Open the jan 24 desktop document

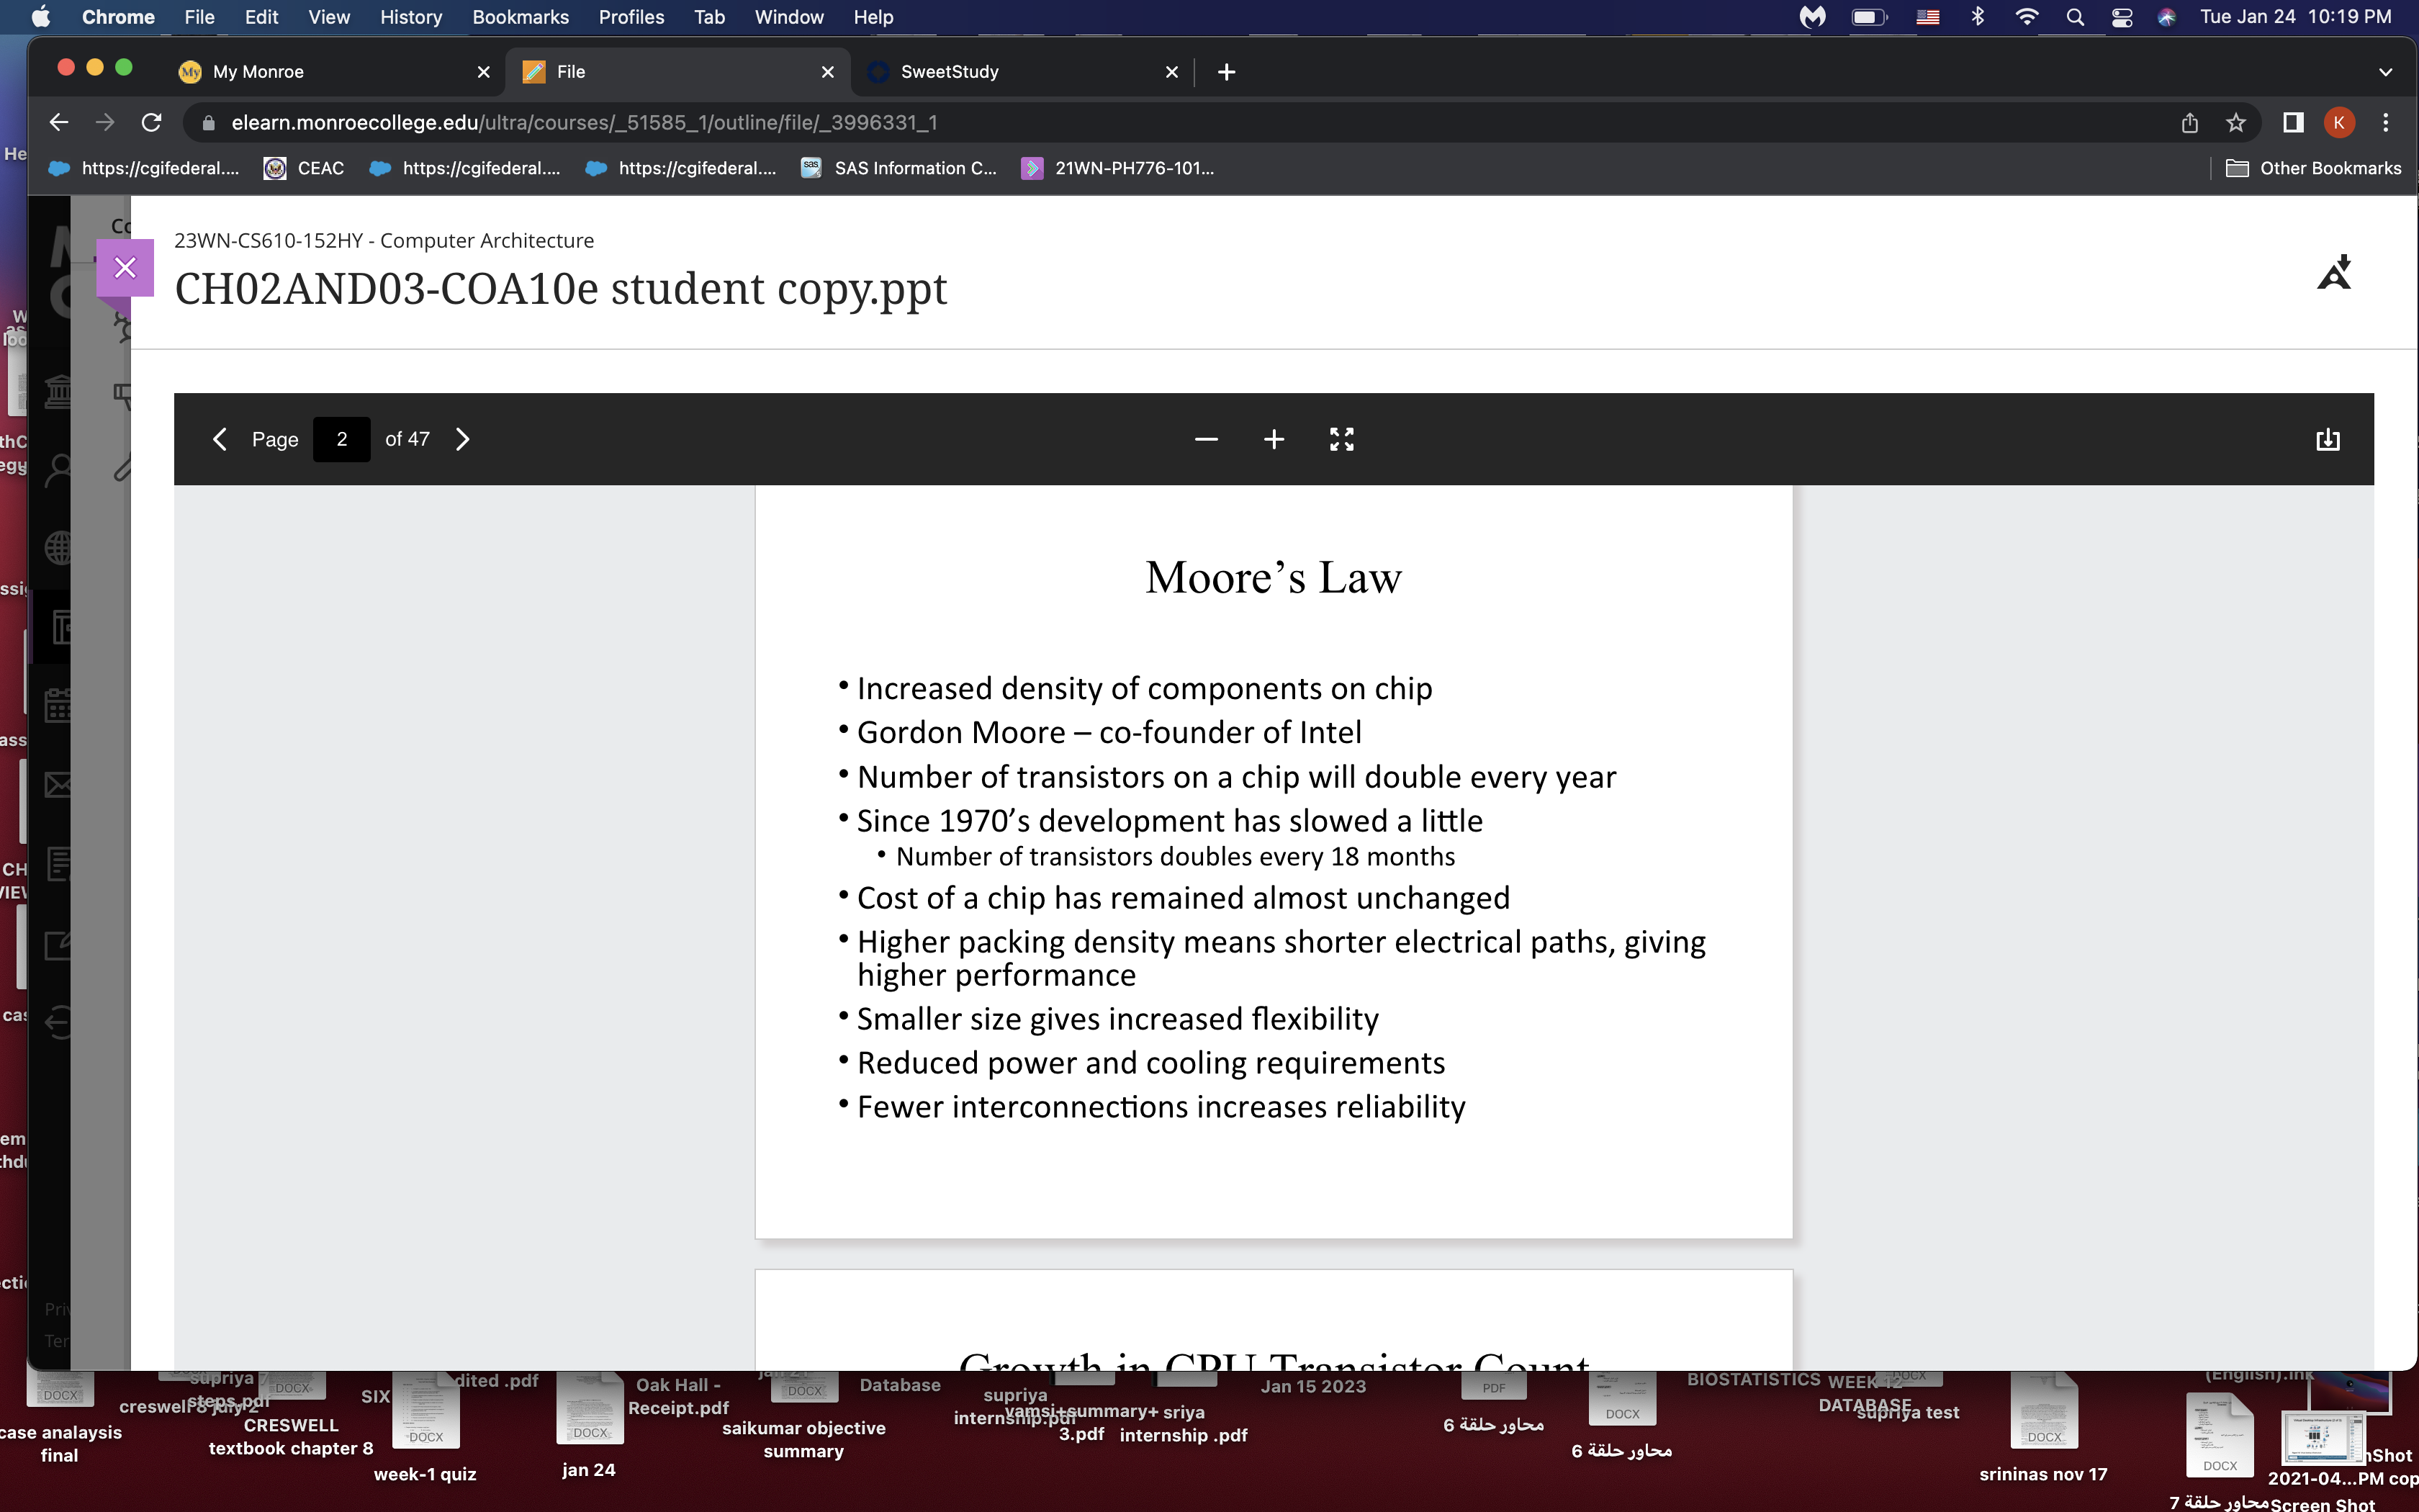[x=589, y=1426]
